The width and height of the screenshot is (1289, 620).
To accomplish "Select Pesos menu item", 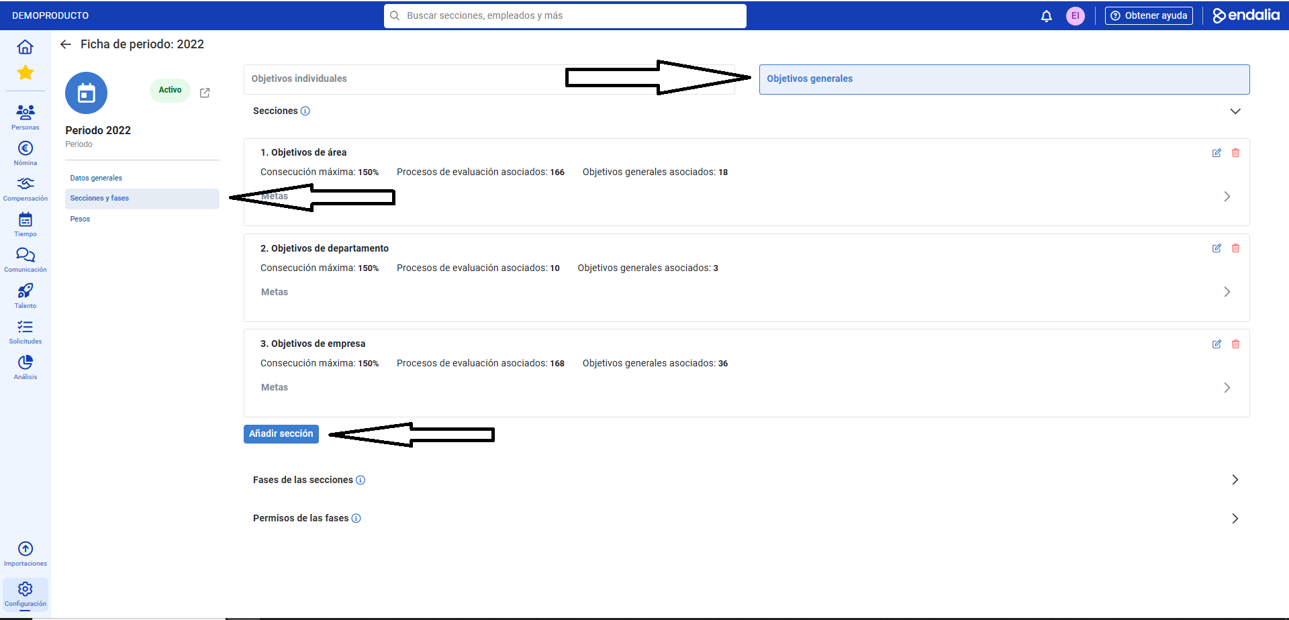I will click(142, 219).
